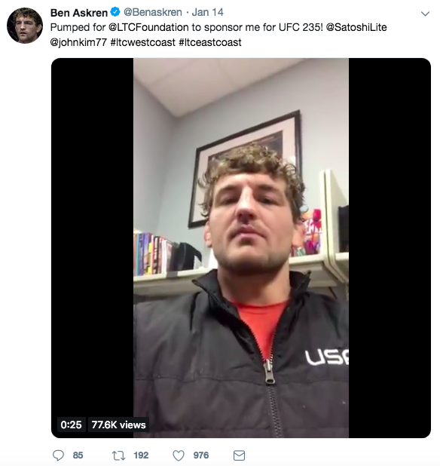
Task: Expand the tweet options chevron
Action: pos(425,14)
